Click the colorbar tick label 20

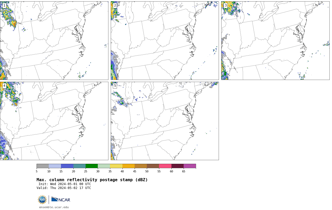[x=73, y=171]
